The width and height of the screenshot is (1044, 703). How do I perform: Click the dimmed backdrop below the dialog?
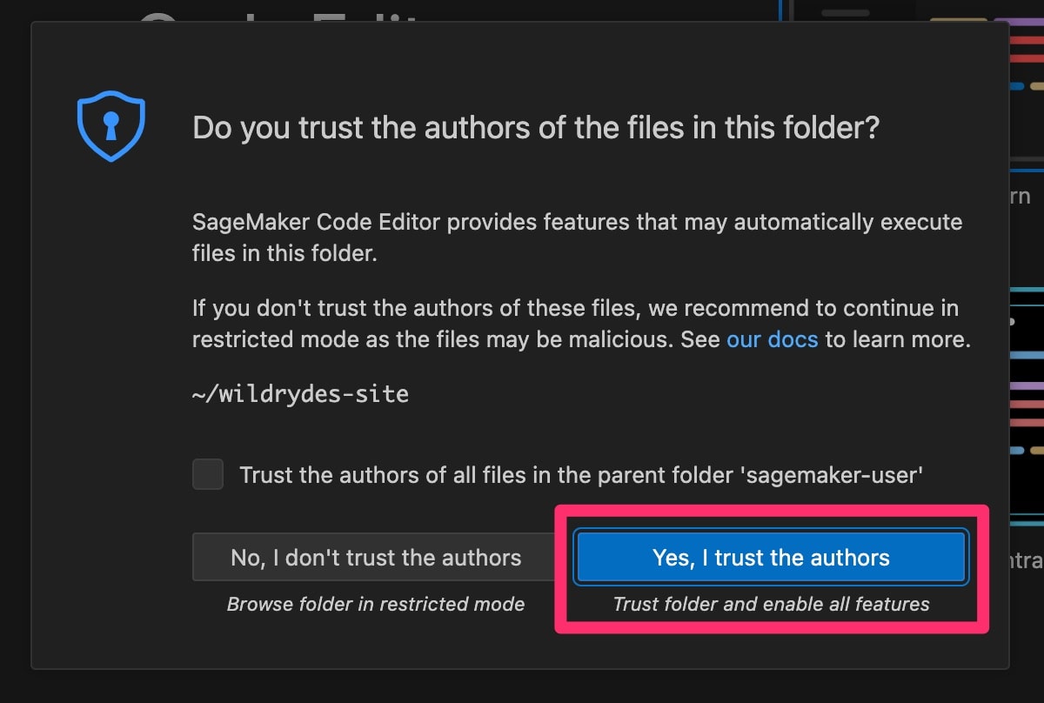click(x=522, y=687)
